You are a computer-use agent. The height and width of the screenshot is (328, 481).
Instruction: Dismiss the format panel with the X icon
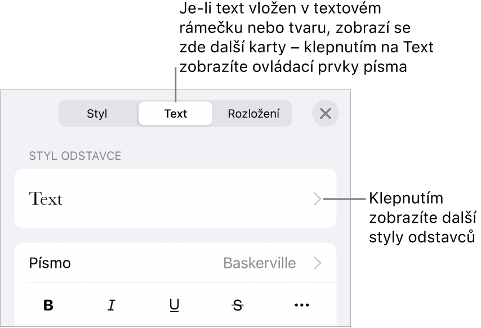coord(326,113)
